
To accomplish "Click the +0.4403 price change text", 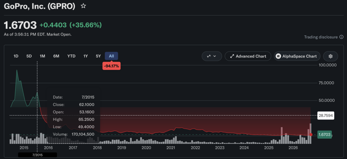I will click(53, 25).
